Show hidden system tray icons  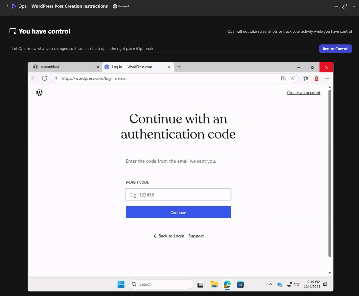270,284
